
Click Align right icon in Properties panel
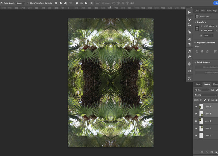(x=207, y=52)
